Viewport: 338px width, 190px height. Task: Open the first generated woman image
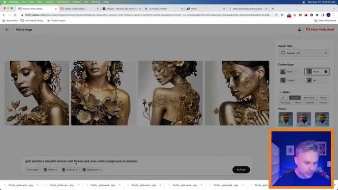tap(37, 93)
